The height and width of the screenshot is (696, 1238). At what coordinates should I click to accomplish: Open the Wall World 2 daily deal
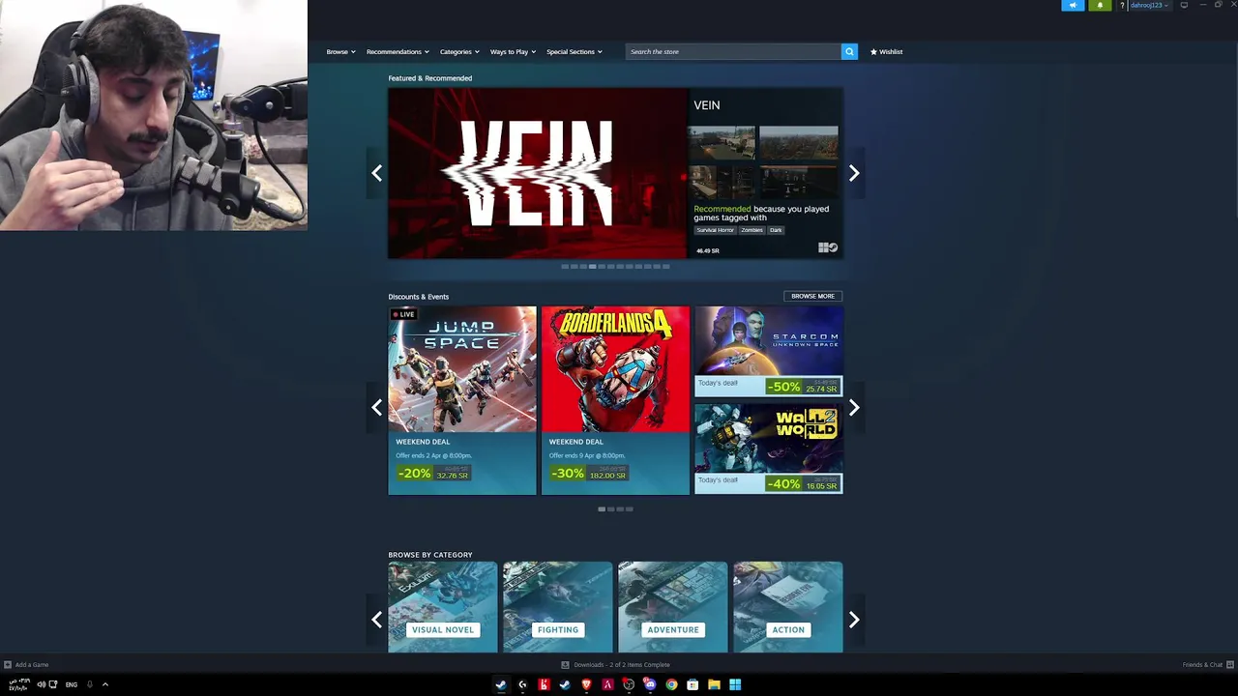768,449
